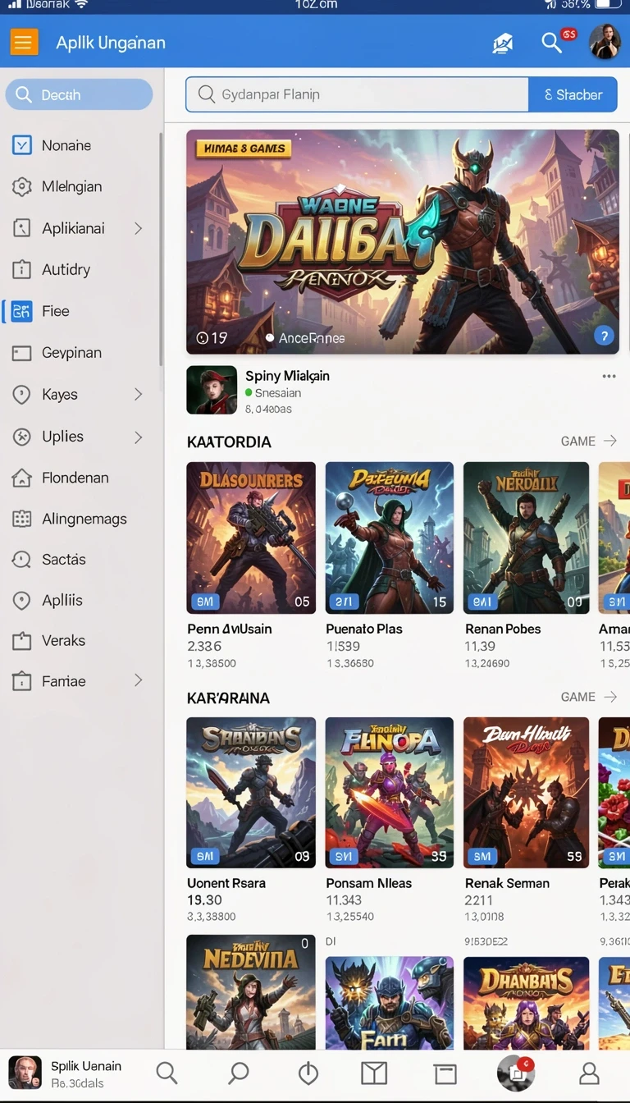Open the Daiiba featured game banner
The height and width of the screenshot is (1103, 630).
coord(403,242)
